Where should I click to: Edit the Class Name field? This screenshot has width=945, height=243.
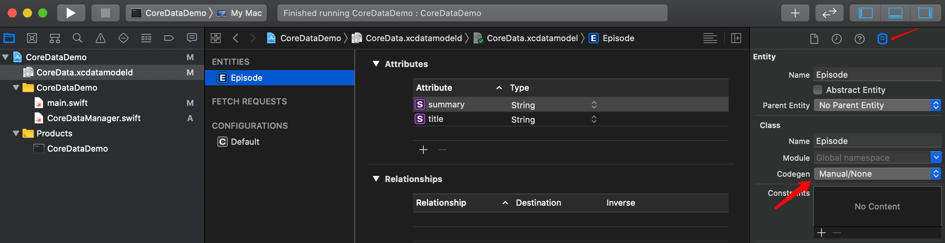tap(878, 141)
